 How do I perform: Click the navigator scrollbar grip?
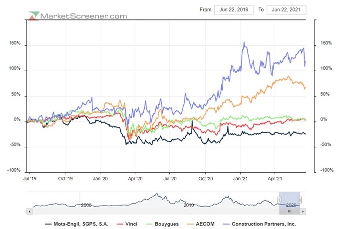pos(290,212)
